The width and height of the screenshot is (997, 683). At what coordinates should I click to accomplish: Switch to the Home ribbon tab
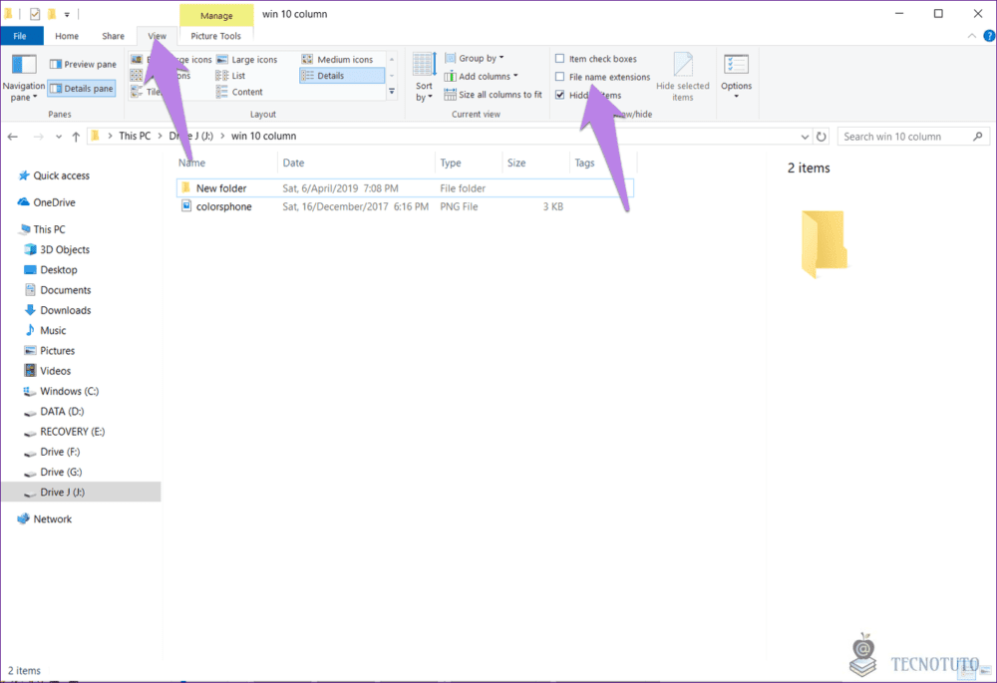click(x=67, y=36)
